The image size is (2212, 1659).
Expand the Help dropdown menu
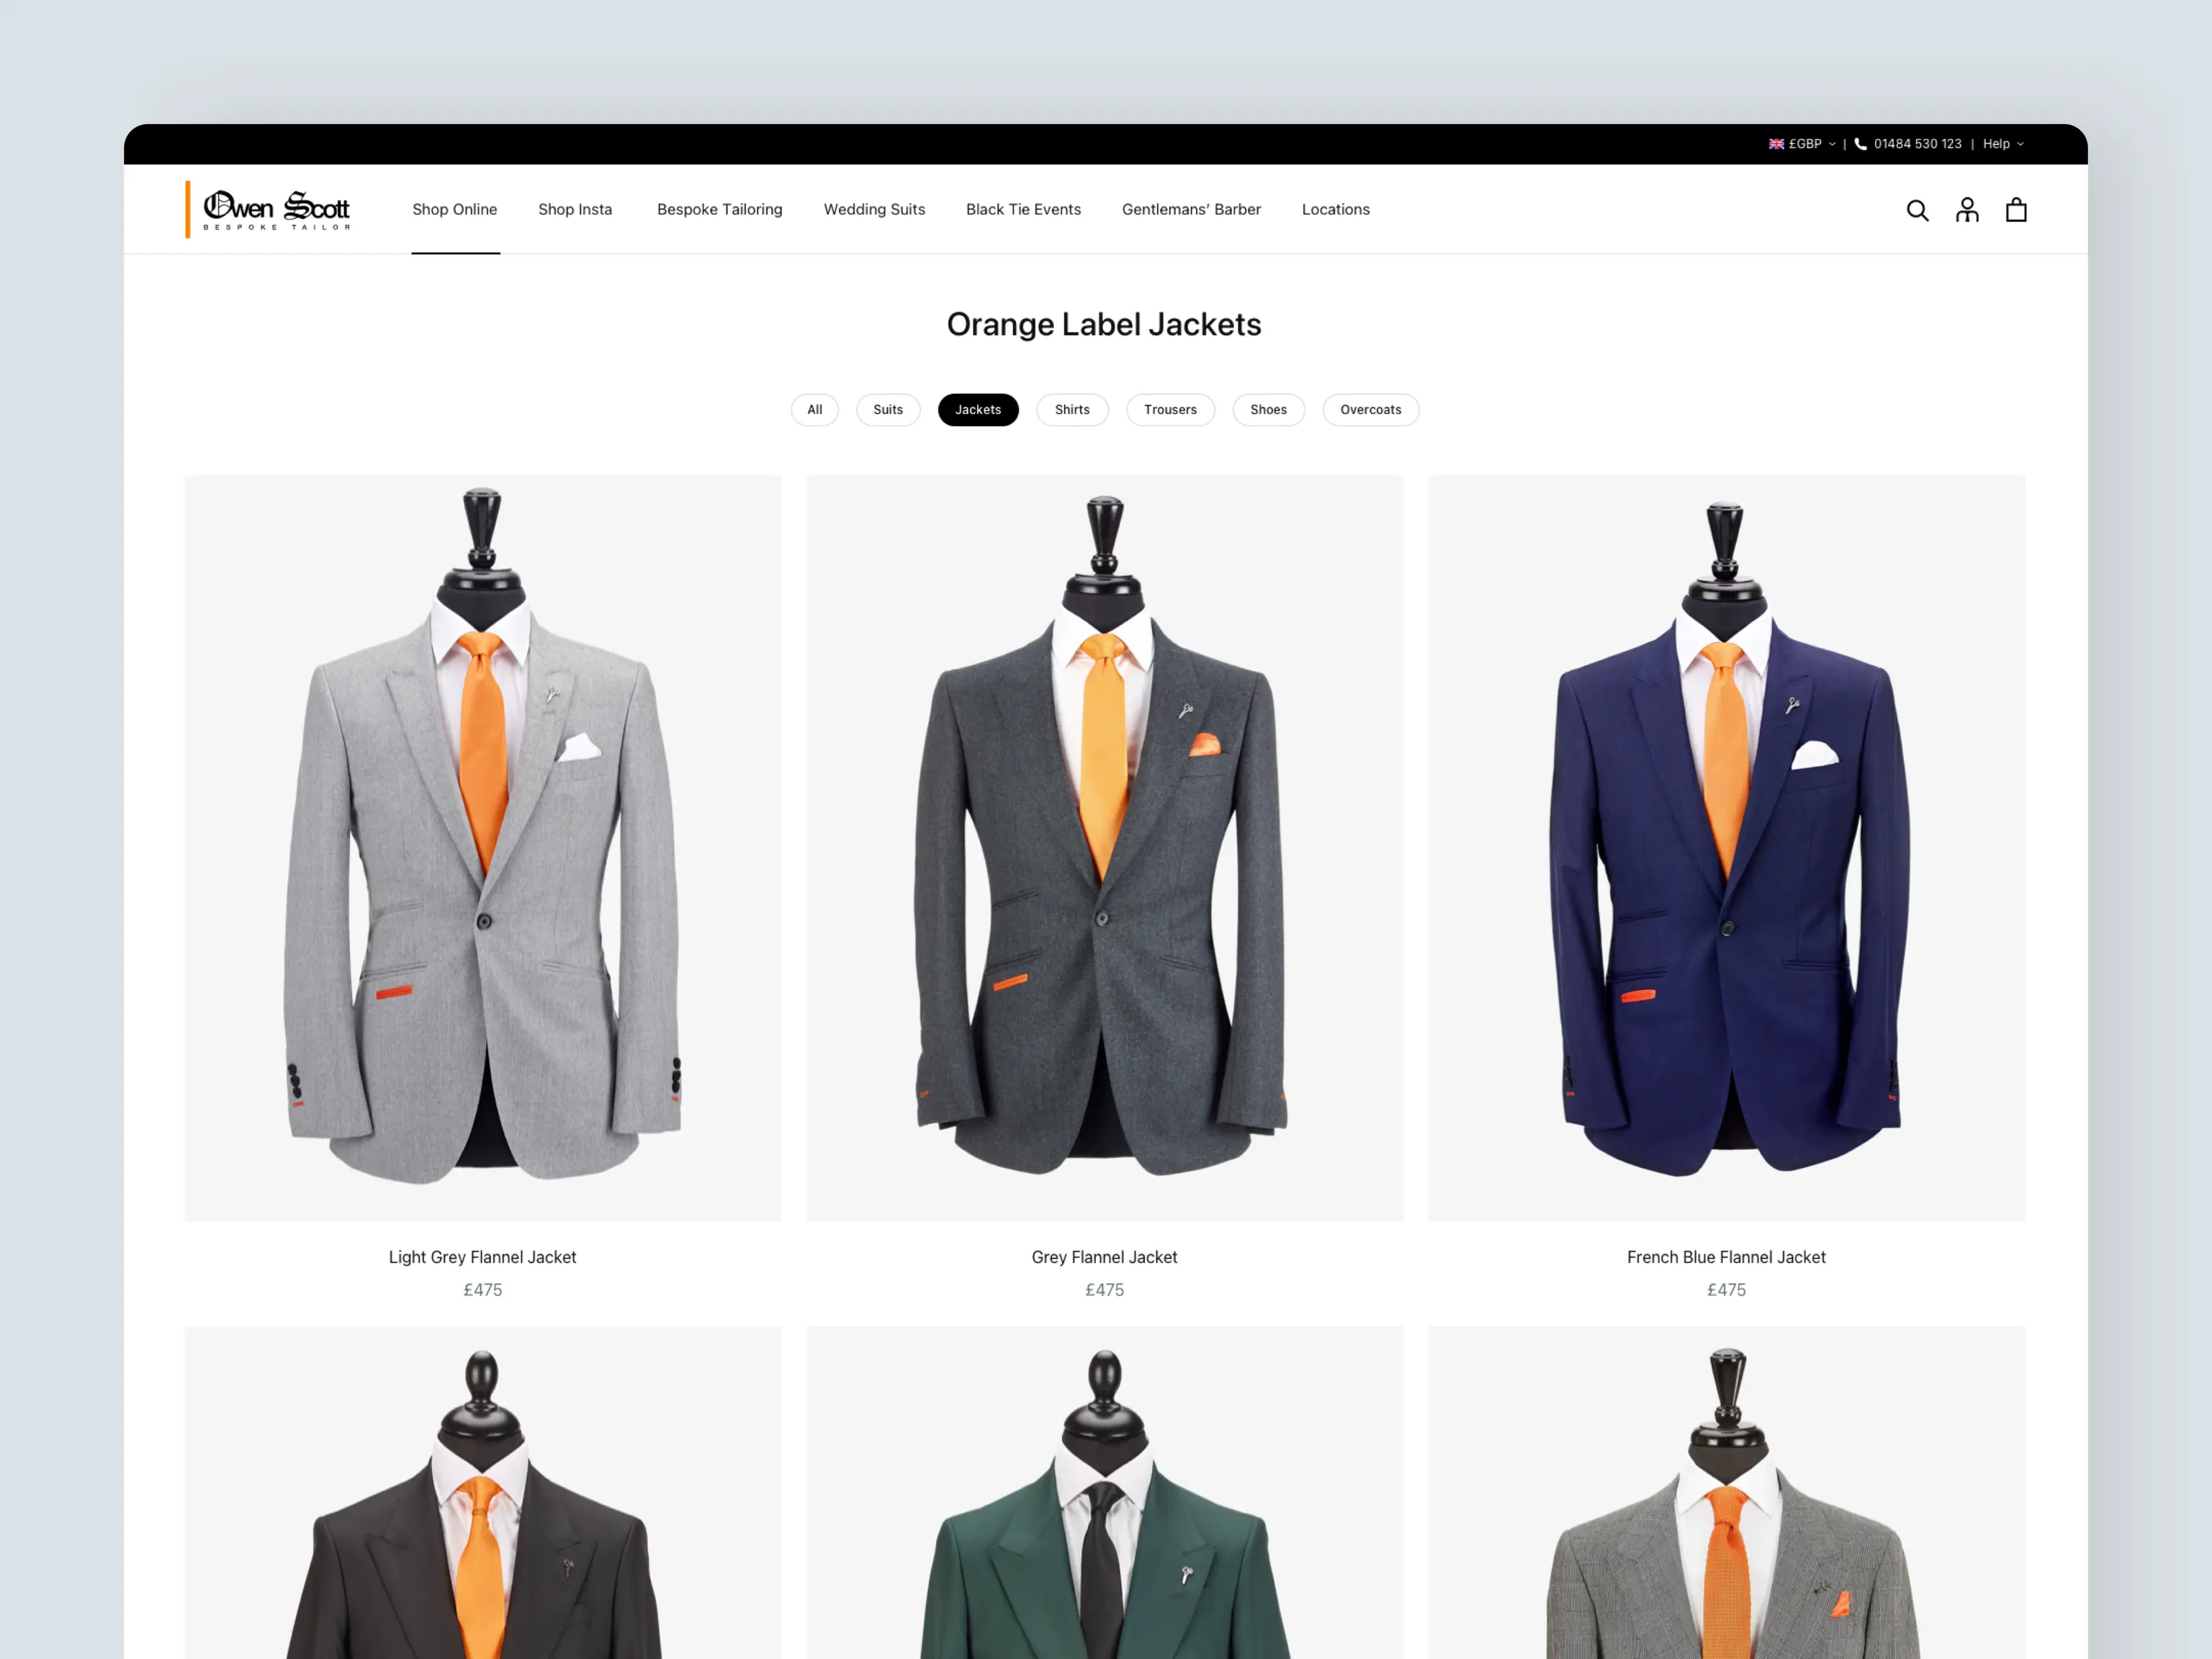2003,144
